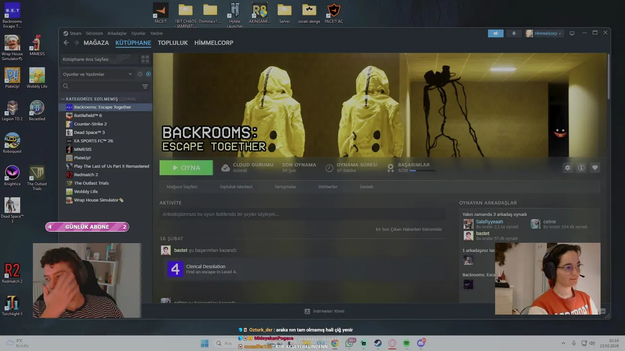Select Counter-Strike 2 in library list
This screenshot has height=351, width=625.
(x=105, y=124)
